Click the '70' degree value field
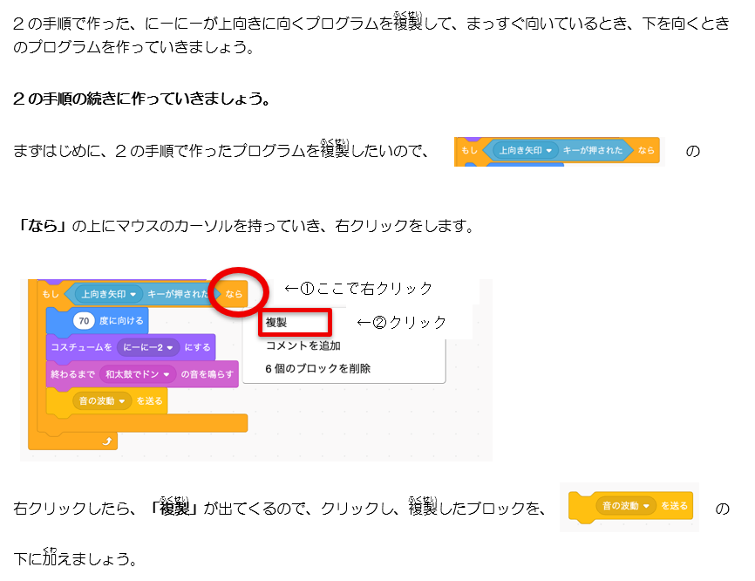This screenshot has width=755, height=581. click(x=84, y=320)
